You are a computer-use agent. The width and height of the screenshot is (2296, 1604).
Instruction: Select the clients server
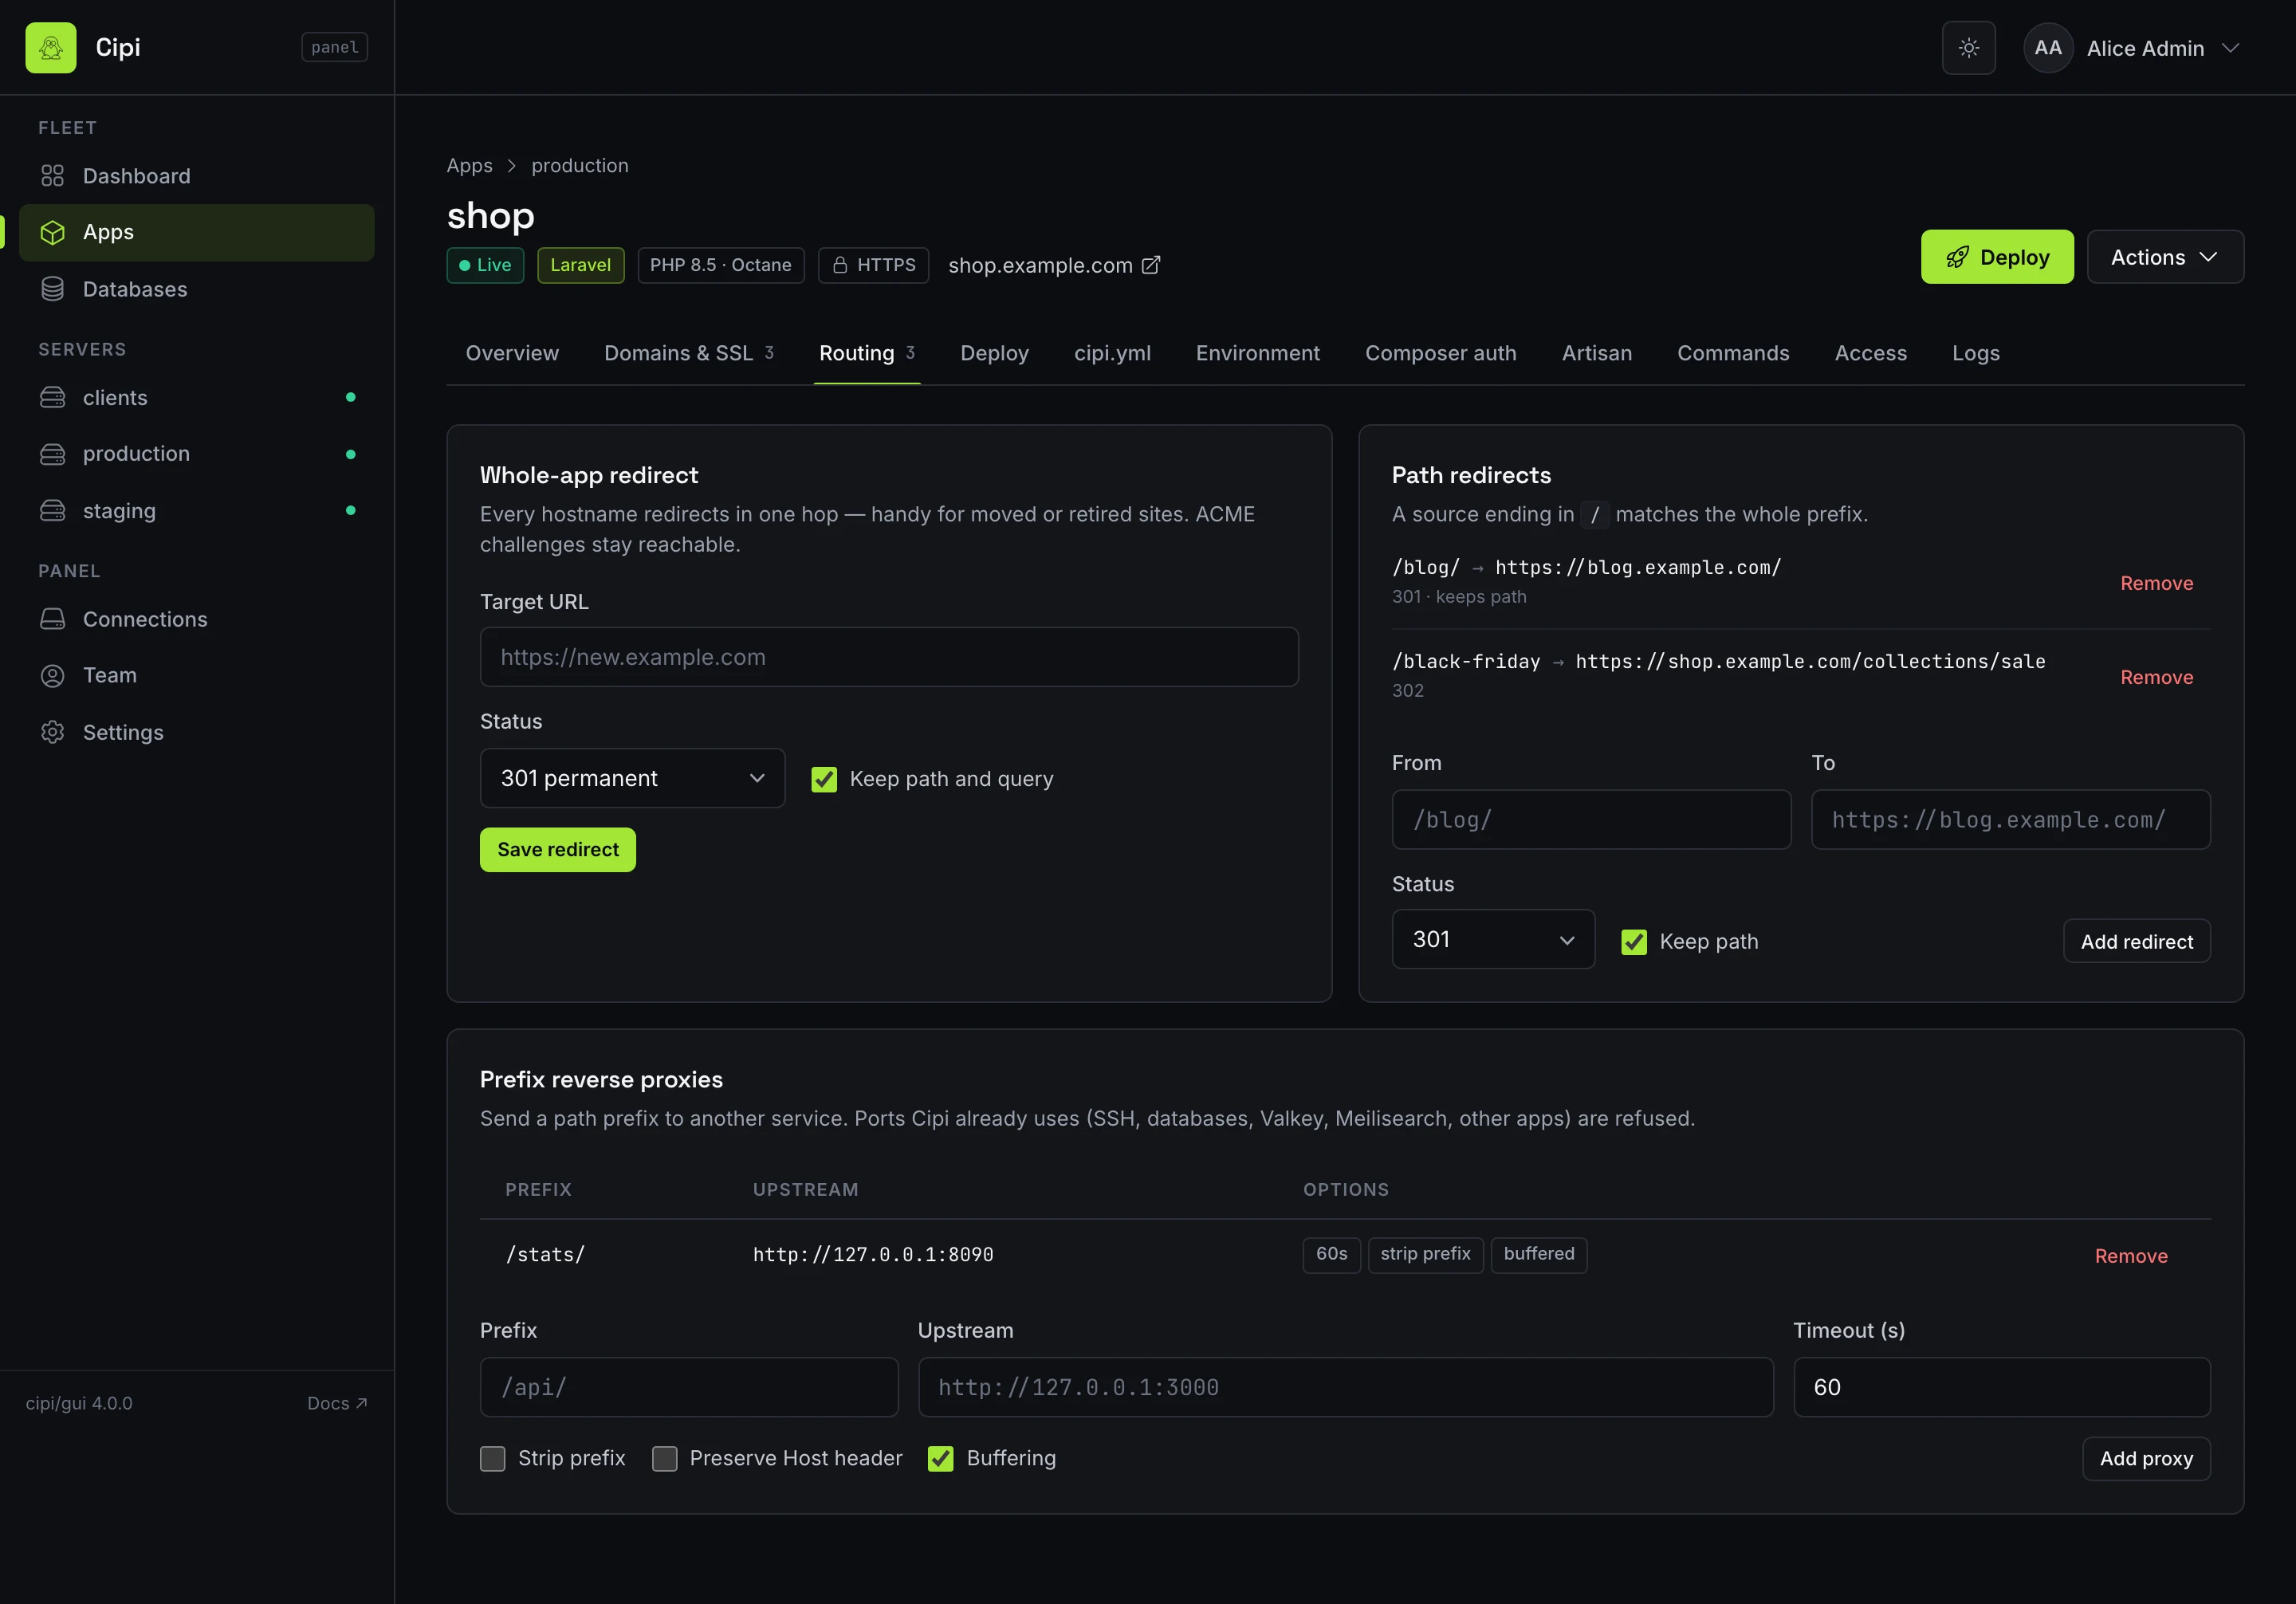[196, 398]
